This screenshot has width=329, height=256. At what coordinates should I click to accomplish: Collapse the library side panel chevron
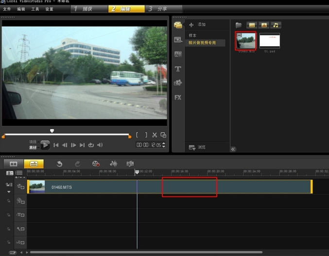pos(233,149)
